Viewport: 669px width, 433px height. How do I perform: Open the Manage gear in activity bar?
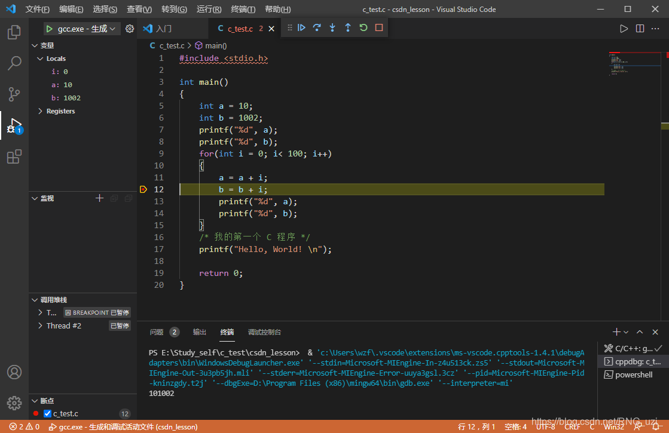(x=14, y=403)
